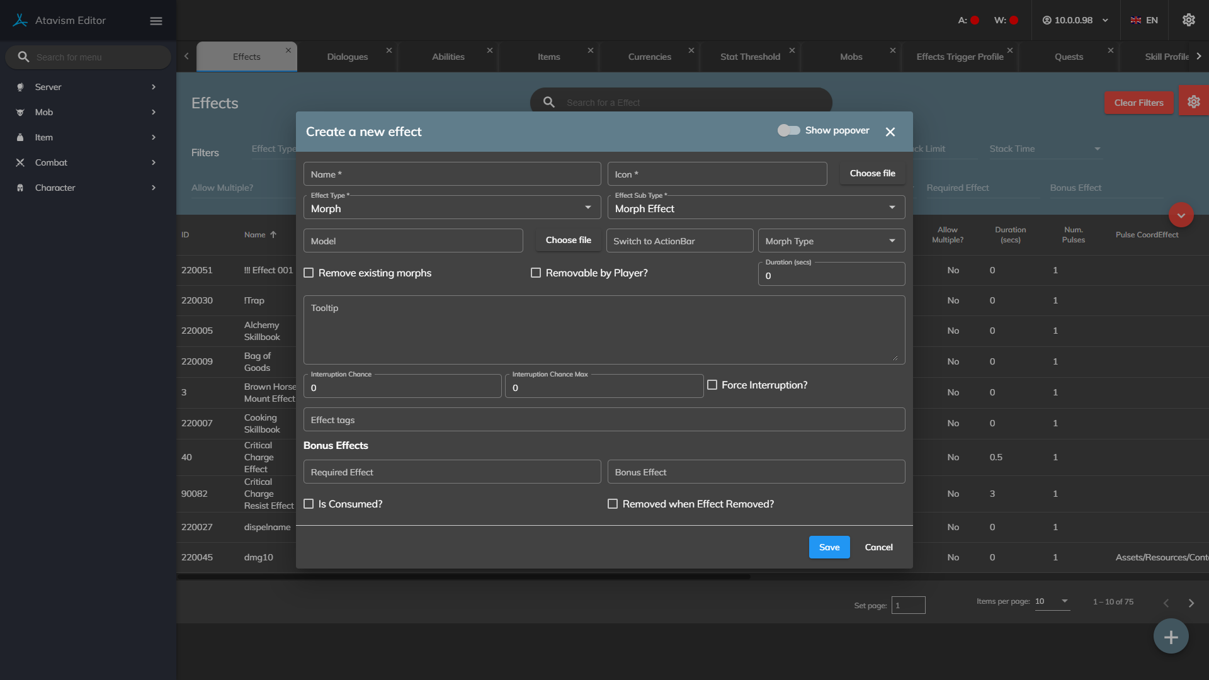This screenshot has height=680, width=1209.
Task: Click search icon in Effects search bar
Action: tap(548, 102)
